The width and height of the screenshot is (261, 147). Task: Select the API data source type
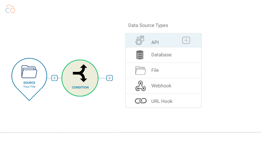coord(155,42)
